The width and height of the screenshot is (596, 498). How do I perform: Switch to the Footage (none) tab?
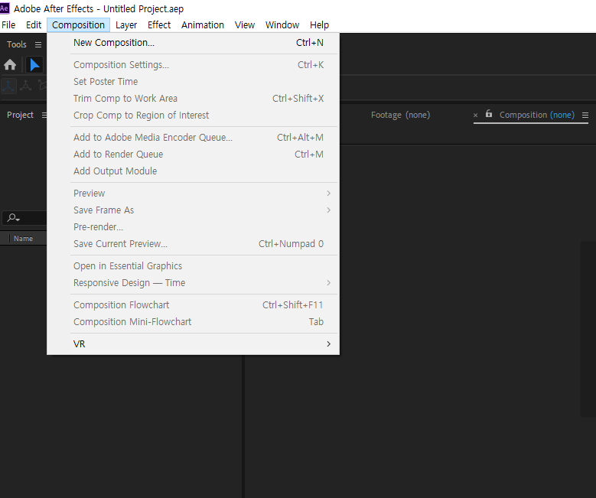400,116
